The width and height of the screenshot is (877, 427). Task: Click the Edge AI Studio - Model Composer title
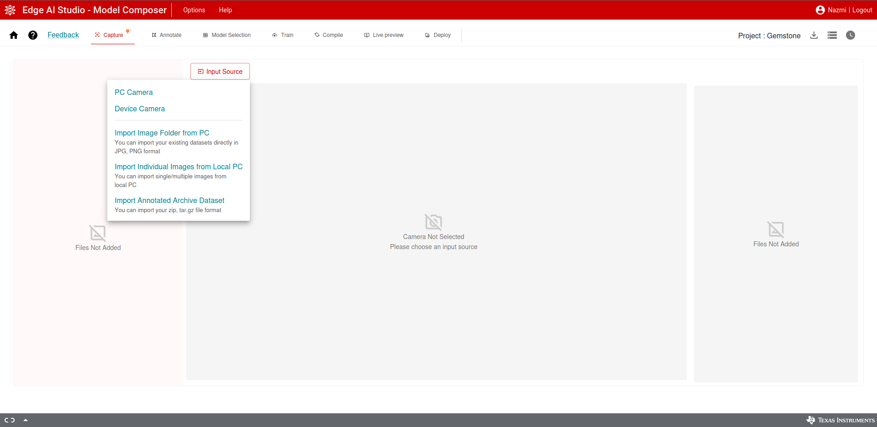point(95,10)
